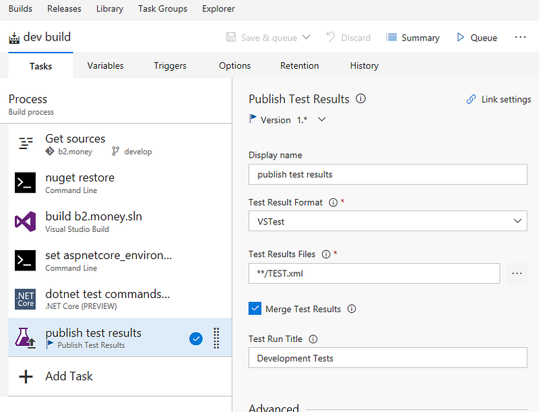Screen dimensions: 539x412
Task: Click the drag handle on publish test results
Action: click(x=216, y=338)
